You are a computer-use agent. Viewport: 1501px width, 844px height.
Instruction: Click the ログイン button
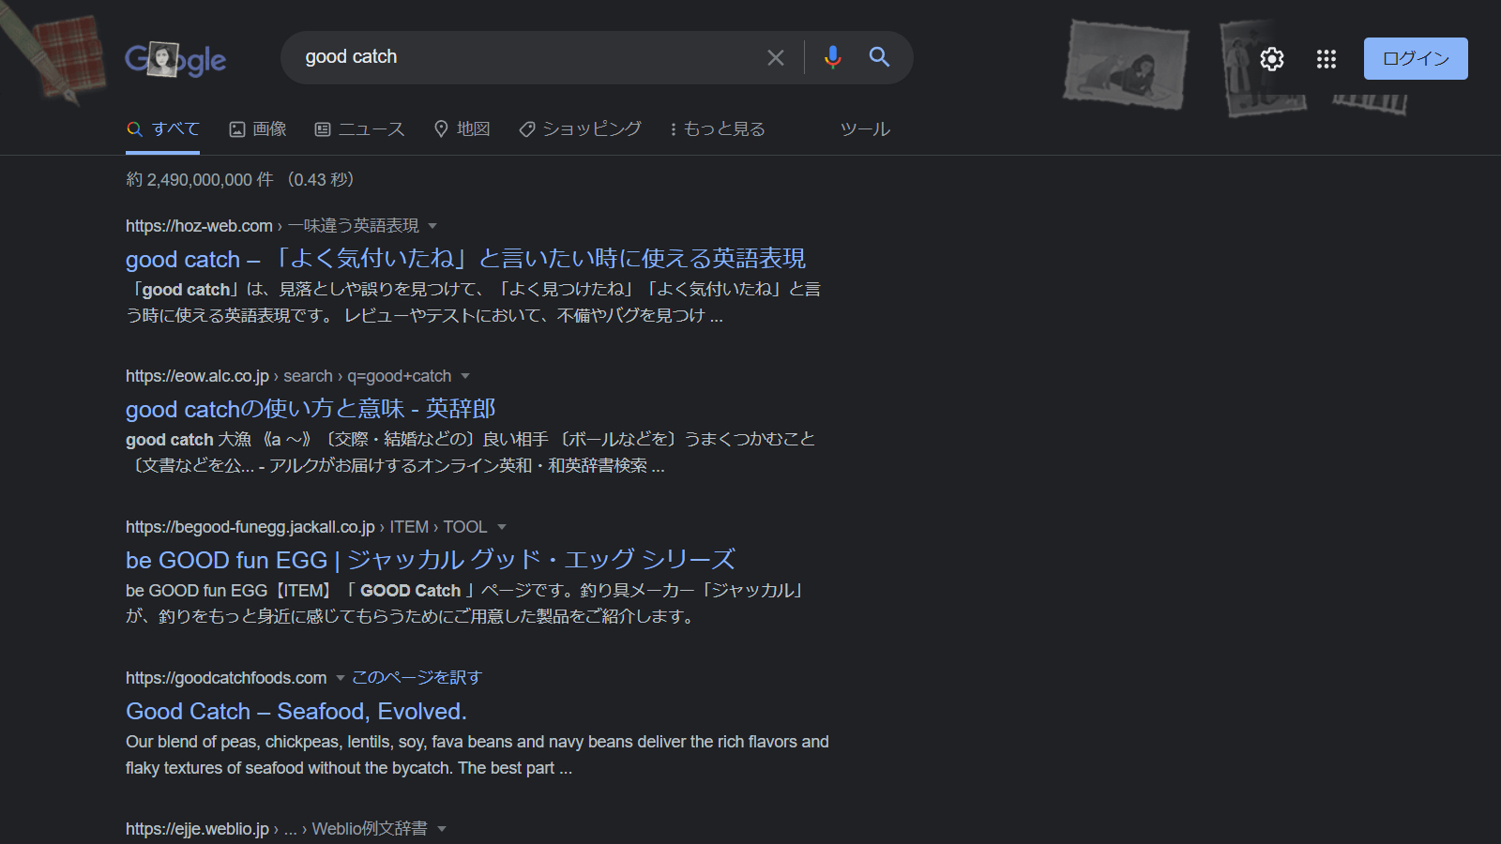1415,58
